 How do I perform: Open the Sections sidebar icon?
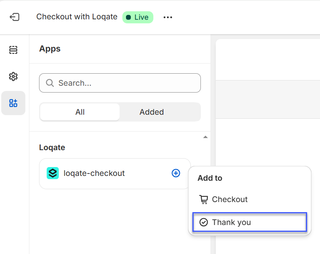(13, 50)
